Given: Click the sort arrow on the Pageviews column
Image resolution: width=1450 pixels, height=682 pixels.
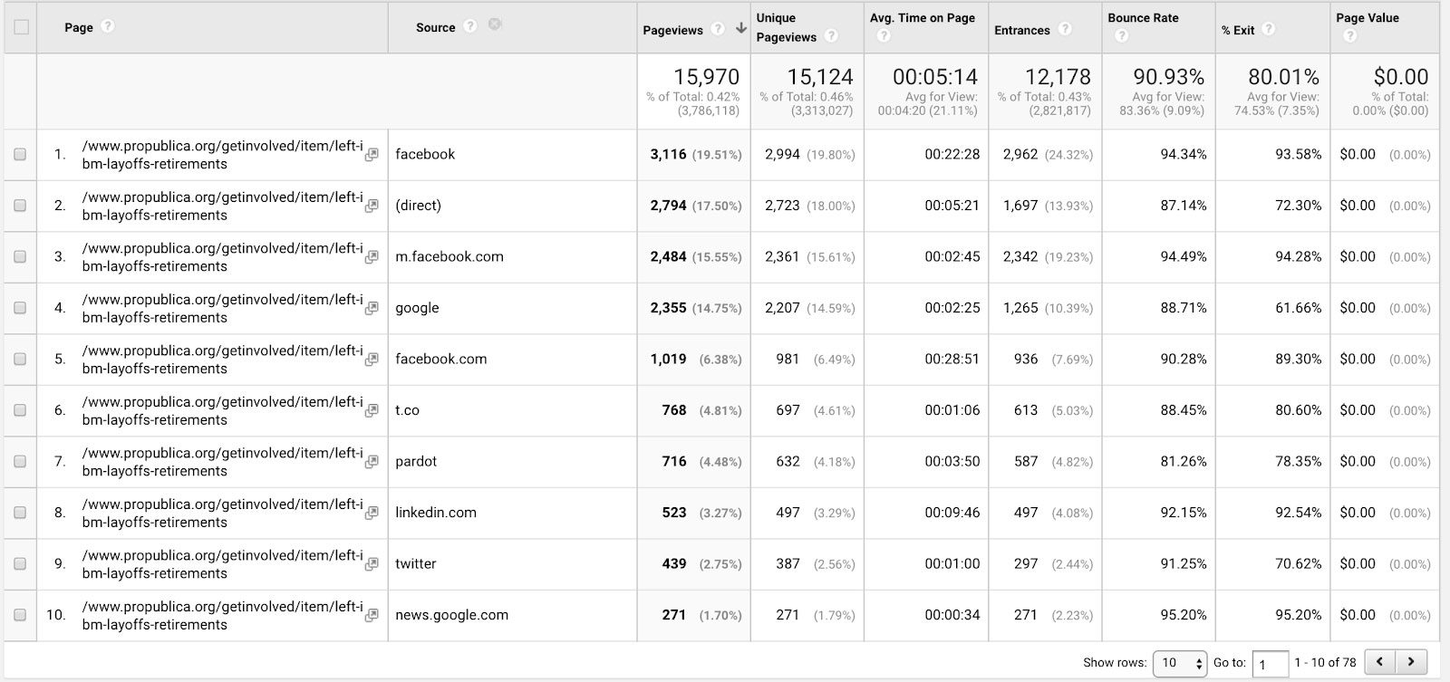Looking at the screenshot, I should point(740,29).
